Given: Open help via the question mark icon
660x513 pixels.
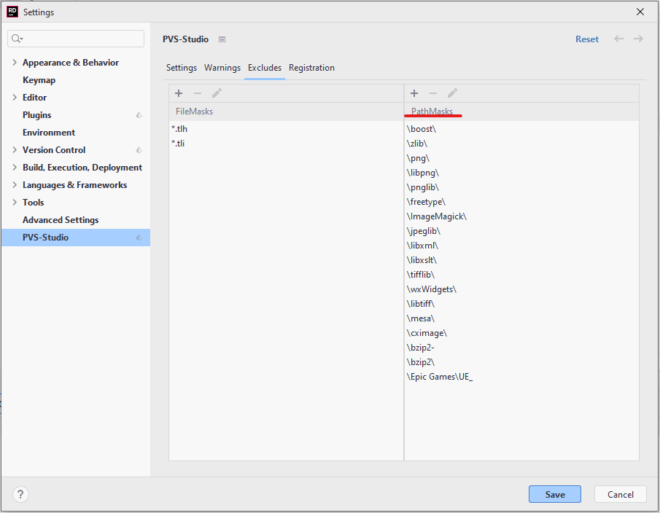Looking at the screenshot, I should point(20,494).
